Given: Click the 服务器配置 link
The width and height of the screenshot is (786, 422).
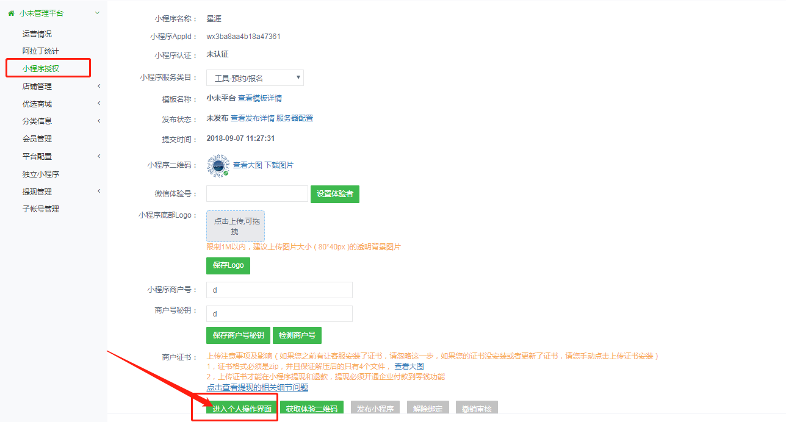Looking at the screenshot, I should click(295, 118).
